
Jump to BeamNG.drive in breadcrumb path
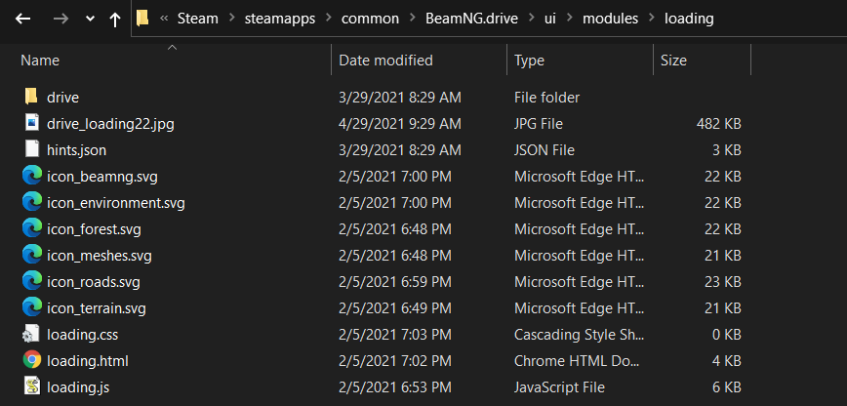click(466, 19)
